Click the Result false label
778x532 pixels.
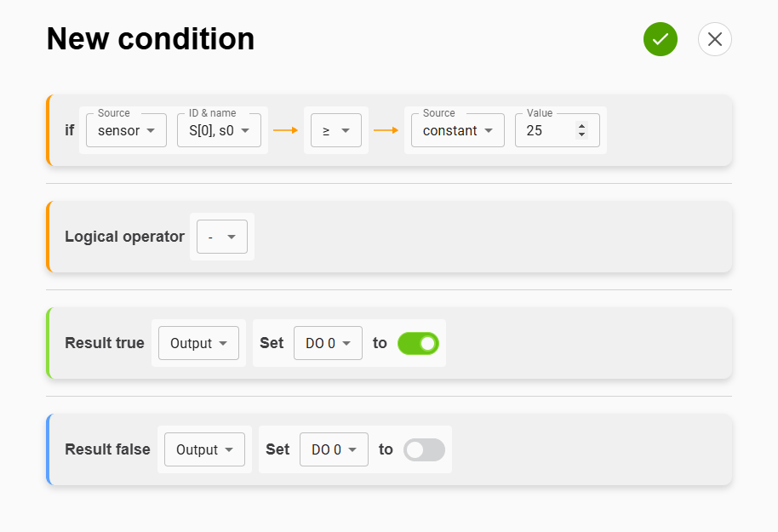click(107, 449)
